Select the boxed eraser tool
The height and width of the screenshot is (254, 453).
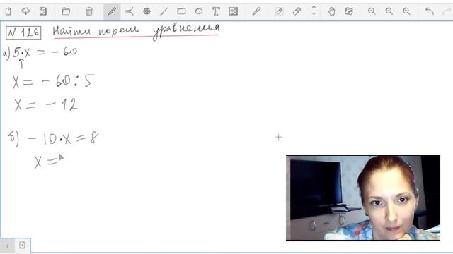click(x=280, y=11)
